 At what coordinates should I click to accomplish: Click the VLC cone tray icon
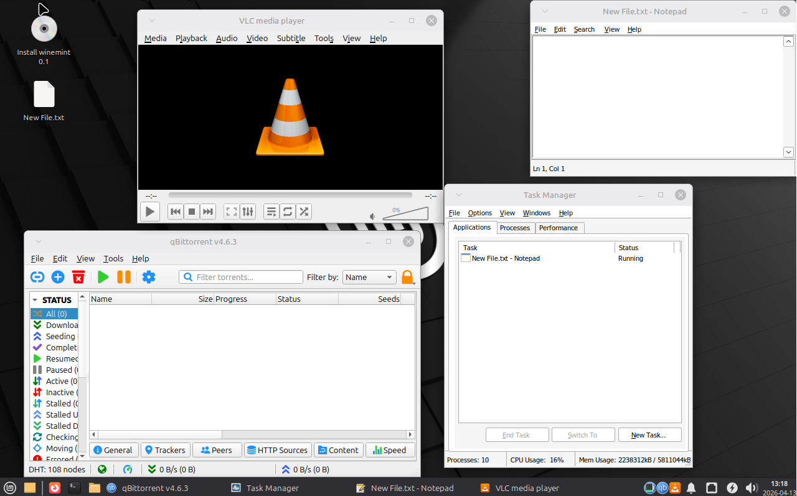(675, 488)
